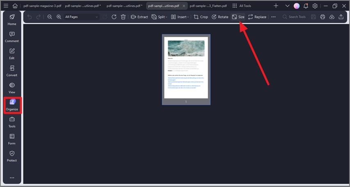Open settings gear icon

(315, 6)
